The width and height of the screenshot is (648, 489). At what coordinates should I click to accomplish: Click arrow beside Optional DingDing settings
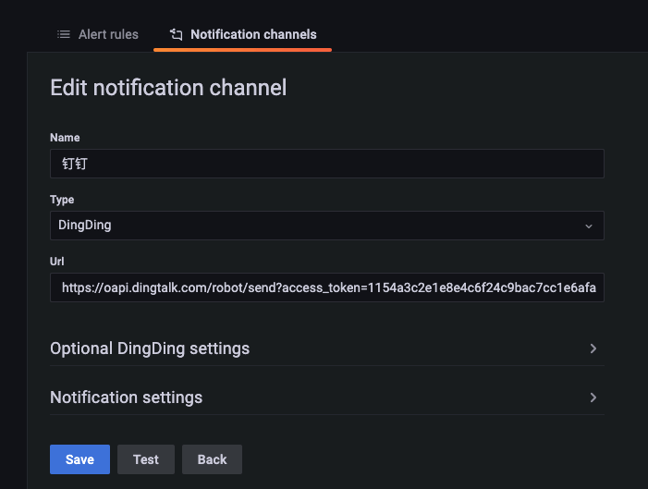[x=593, y=348]
